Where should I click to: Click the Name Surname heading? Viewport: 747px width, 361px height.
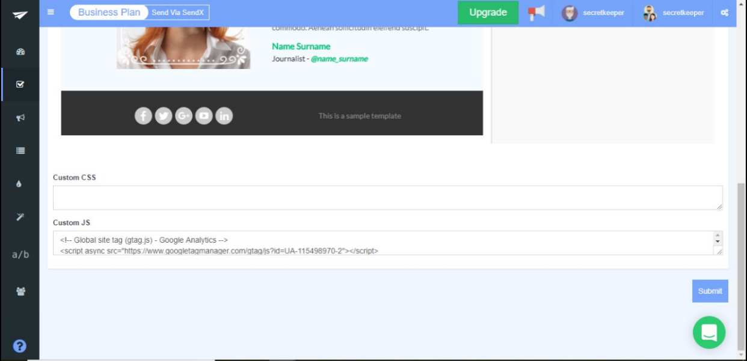(x=301, y=46)
